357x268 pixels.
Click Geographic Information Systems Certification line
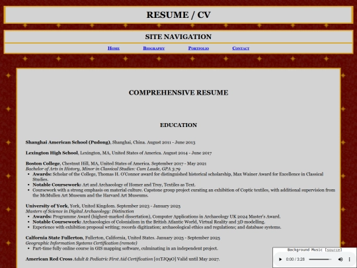[x=81, y=243]
